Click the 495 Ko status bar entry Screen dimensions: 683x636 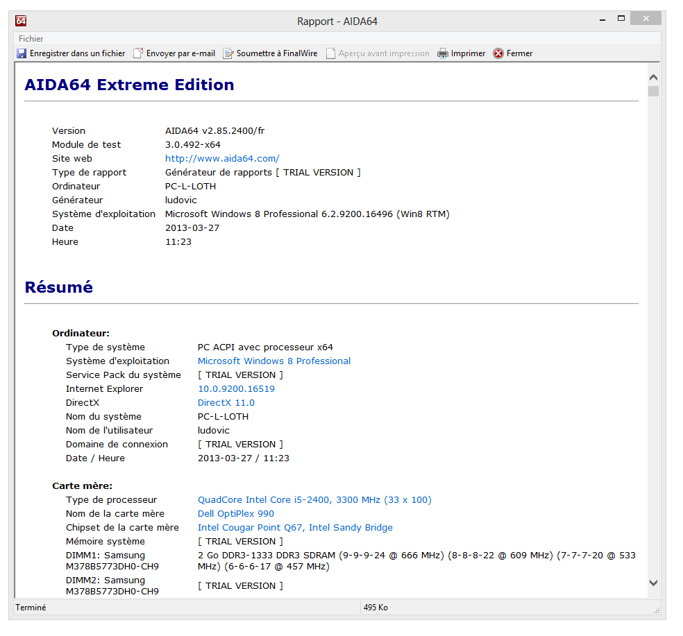376,608
